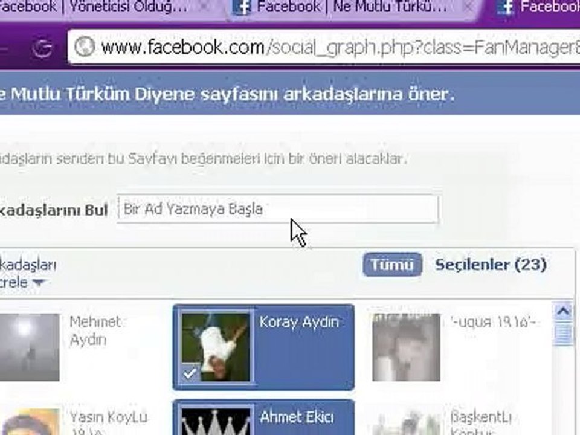Deselect the Ahmet Ekici friend card
The height and width of the screenshot is (435, 580).
(263, 417)
